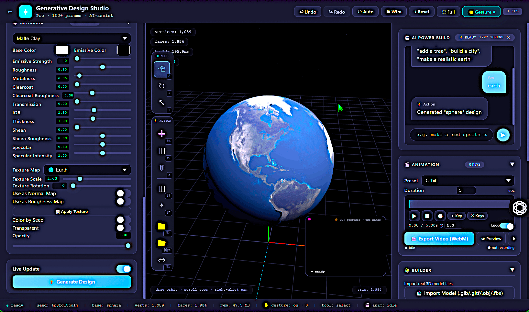Click the anim clapper icon in status bar
The width and height of the screenshot is (529, 312).
coord(367,305)
